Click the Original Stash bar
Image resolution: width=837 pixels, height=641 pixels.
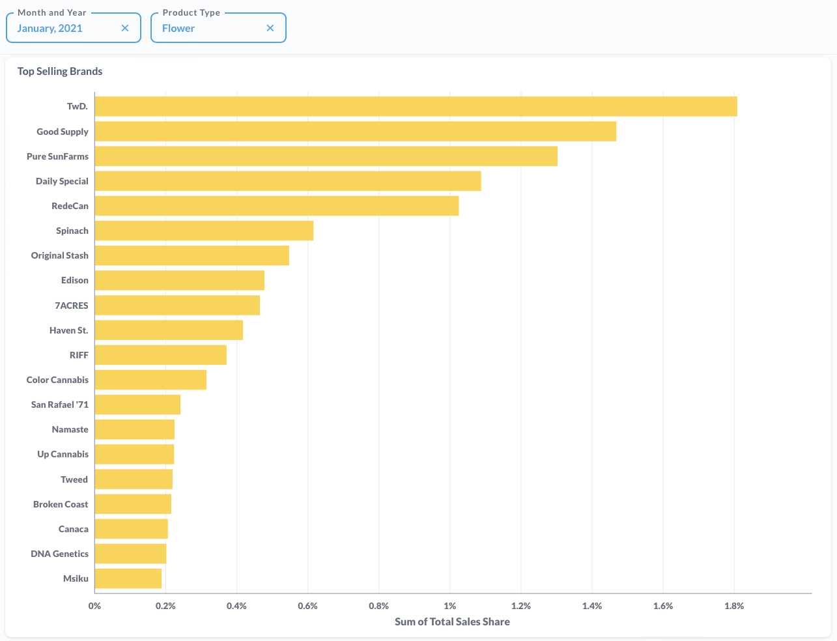click(192, 255)
